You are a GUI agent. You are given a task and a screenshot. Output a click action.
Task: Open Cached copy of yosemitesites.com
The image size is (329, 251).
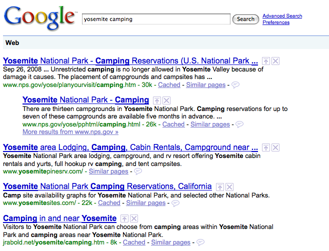(x=109, y=202)
